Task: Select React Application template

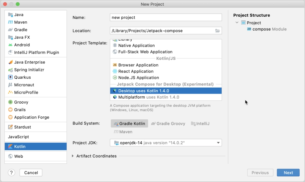Action: [166, 71]
